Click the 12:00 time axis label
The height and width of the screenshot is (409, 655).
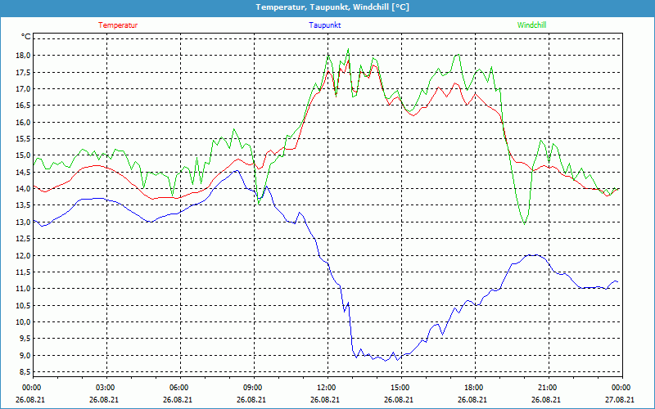326,388
